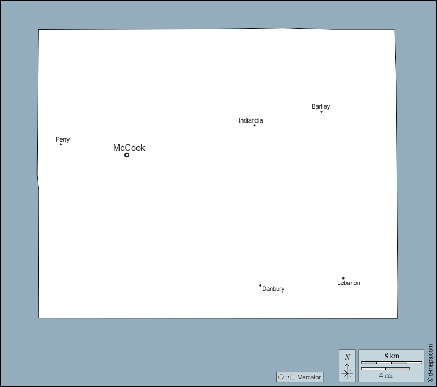Image resolution: width=437 pixels, height=387 pixels.
Task: Click the McCook city ring marker
Action: 127,155
